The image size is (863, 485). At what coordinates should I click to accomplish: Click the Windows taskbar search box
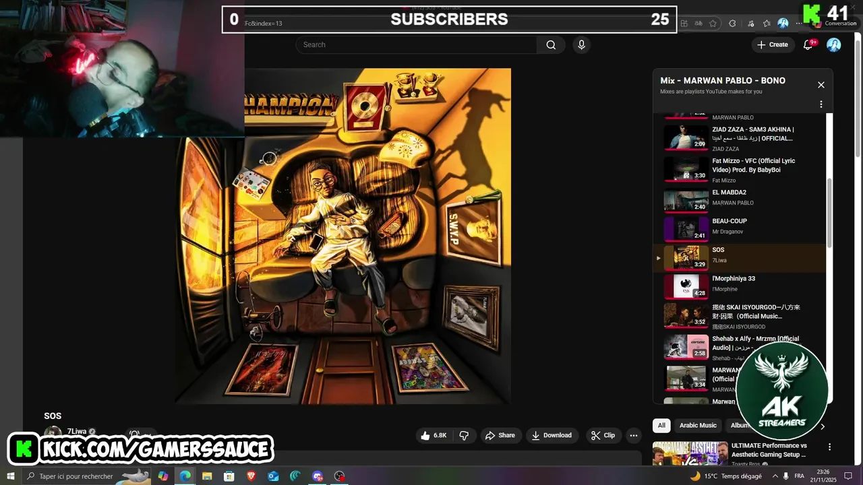[x=88, y=476]
